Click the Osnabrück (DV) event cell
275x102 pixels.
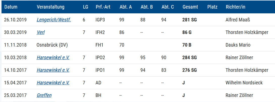pos(52,45)
